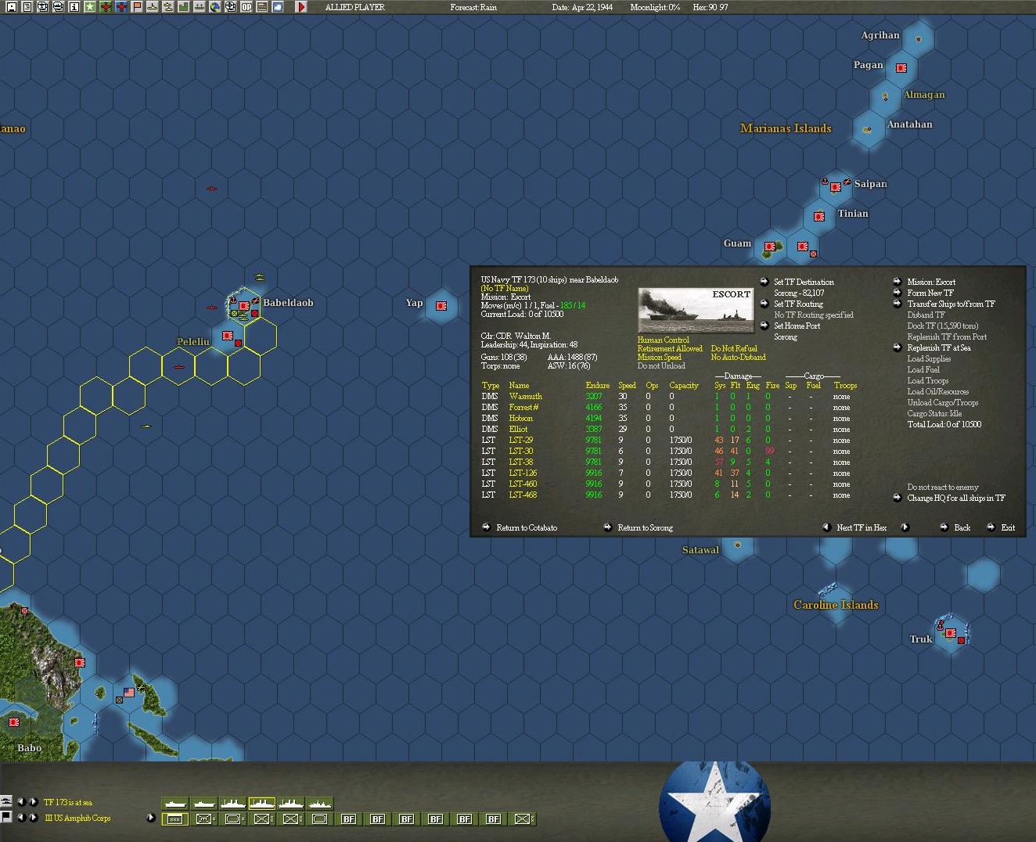Click the cloud weather toolbar icon
Screen dimensions: 1036x842
click(x=278, y=7)
